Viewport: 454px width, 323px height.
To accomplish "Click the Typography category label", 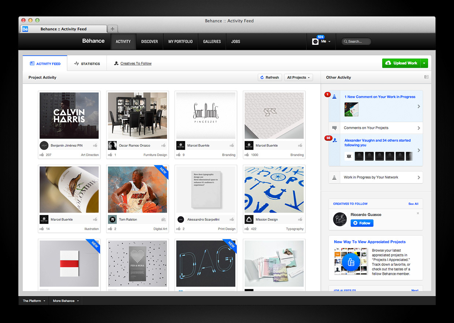I will pos(295,229).
